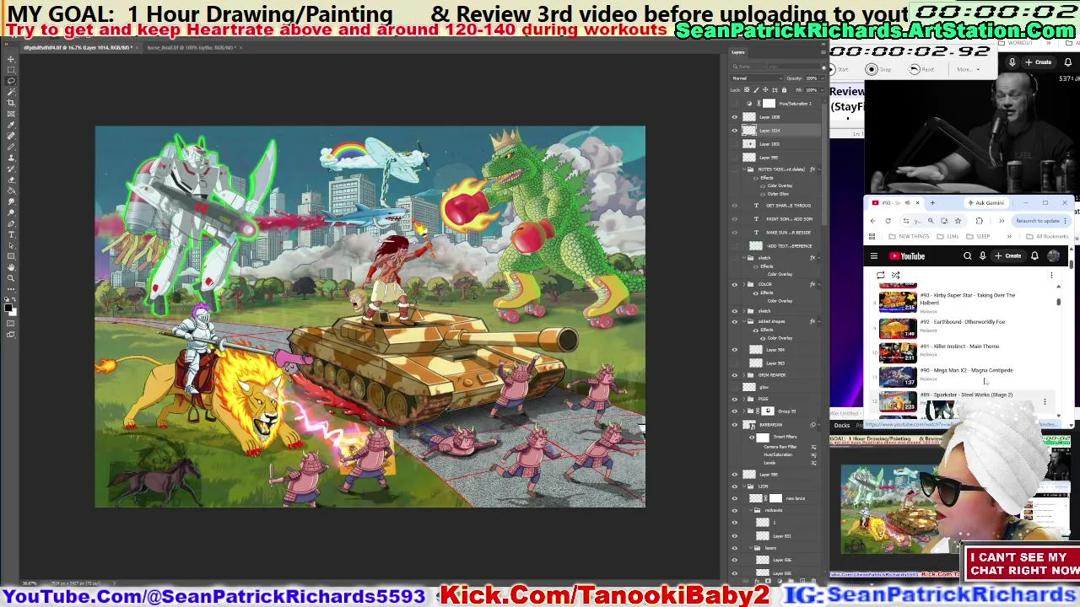Screen dimensions: 1080x607
Task: Toggle NOTES group Color Overlay effect visibility
Action: 763,186
